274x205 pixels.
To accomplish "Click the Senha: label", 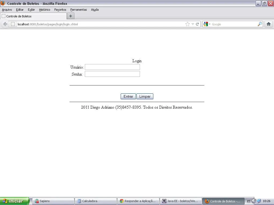I will pos(77,74).
